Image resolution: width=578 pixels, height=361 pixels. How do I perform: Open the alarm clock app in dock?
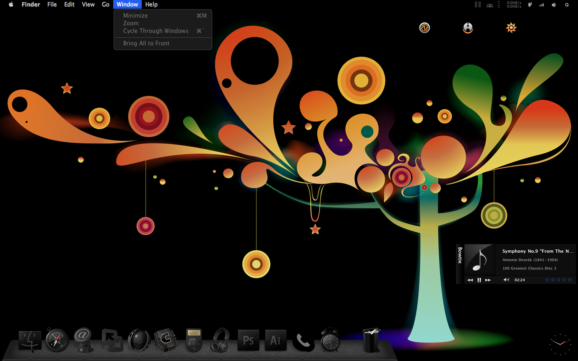pos(330,340)
